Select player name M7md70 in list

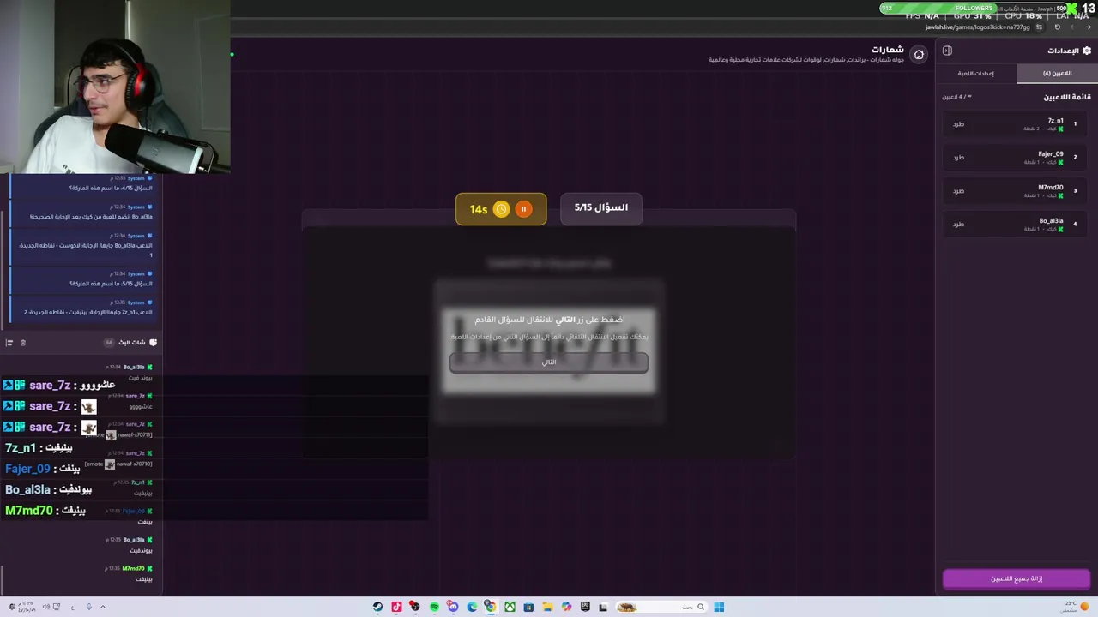pyautogui.click(x=1051, y=187)
